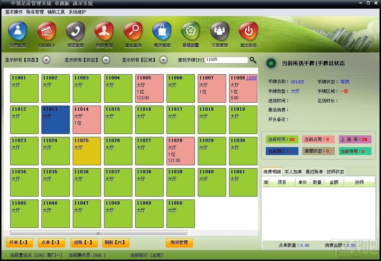Select the teal 当前停用 status legend
Image resolution: width=381 pixels, height=261 pixels.
tap(355, 151)
